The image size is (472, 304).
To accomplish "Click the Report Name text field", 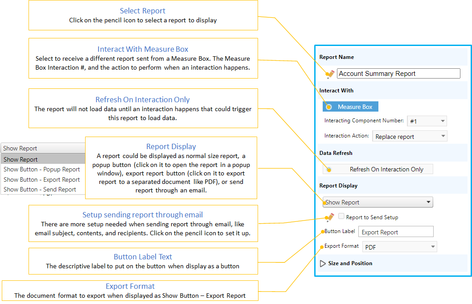I will (398, 74).
